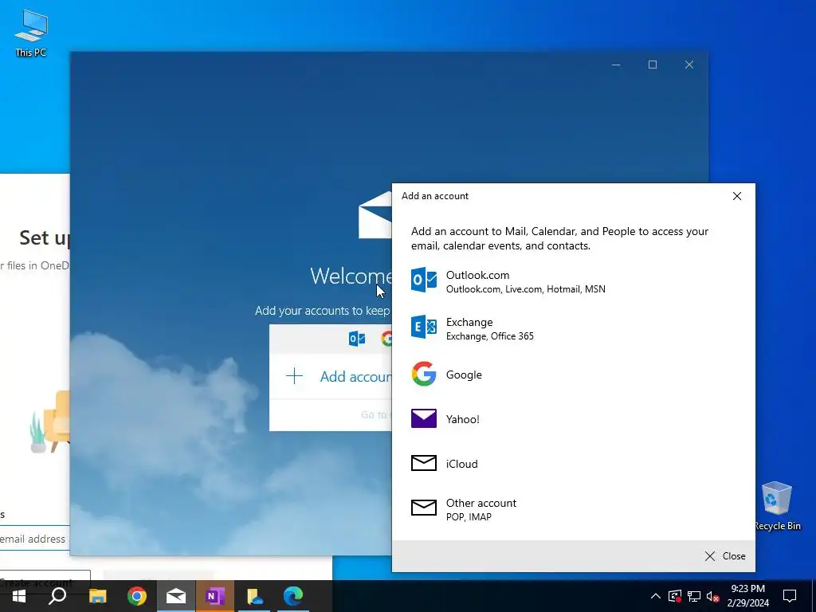816x612 pixels.
Task: Click the iCloud label text
Action: [461, 464]
